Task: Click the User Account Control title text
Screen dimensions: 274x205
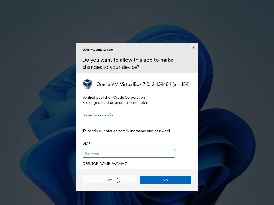Action: click(98, 50)
